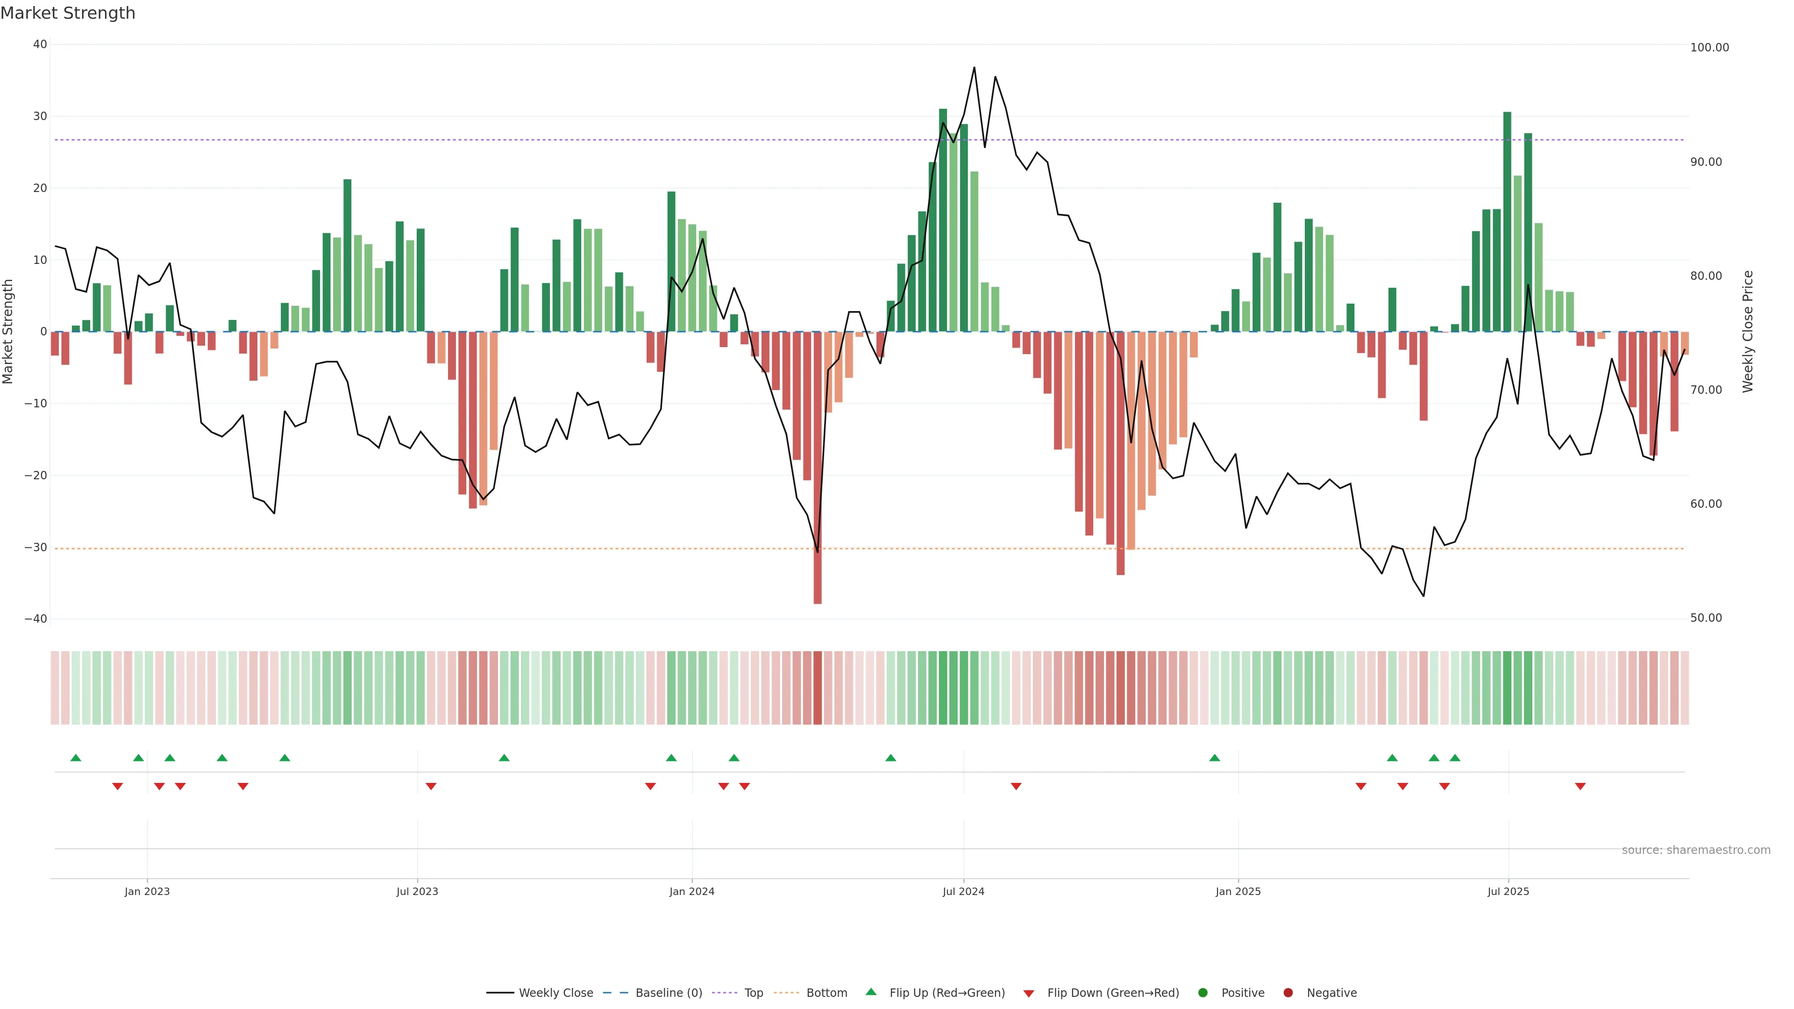Click the red Flip Down legend triangle

tap(1029, 994)
